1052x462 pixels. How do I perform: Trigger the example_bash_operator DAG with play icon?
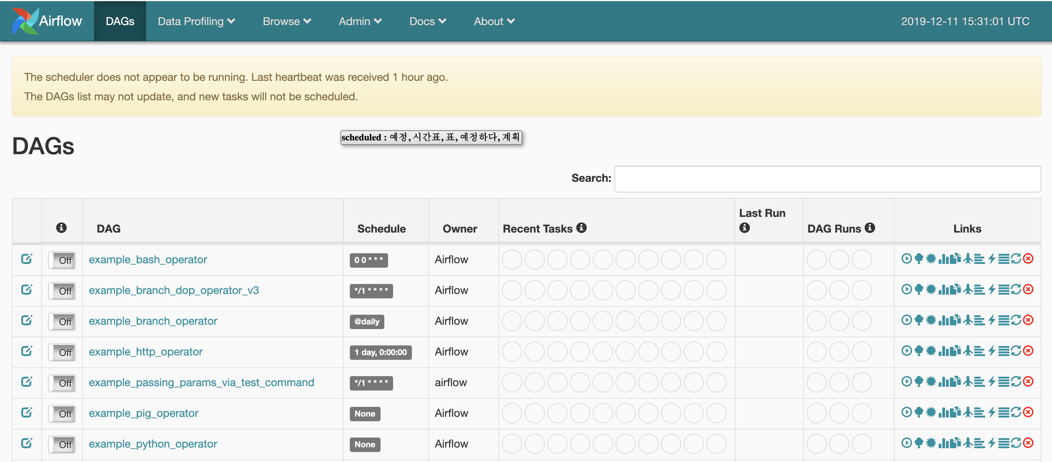point(906,259)
